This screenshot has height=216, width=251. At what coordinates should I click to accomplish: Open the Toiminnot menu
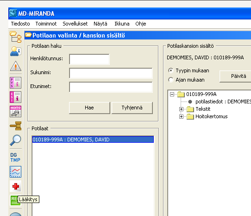[46, 24]
